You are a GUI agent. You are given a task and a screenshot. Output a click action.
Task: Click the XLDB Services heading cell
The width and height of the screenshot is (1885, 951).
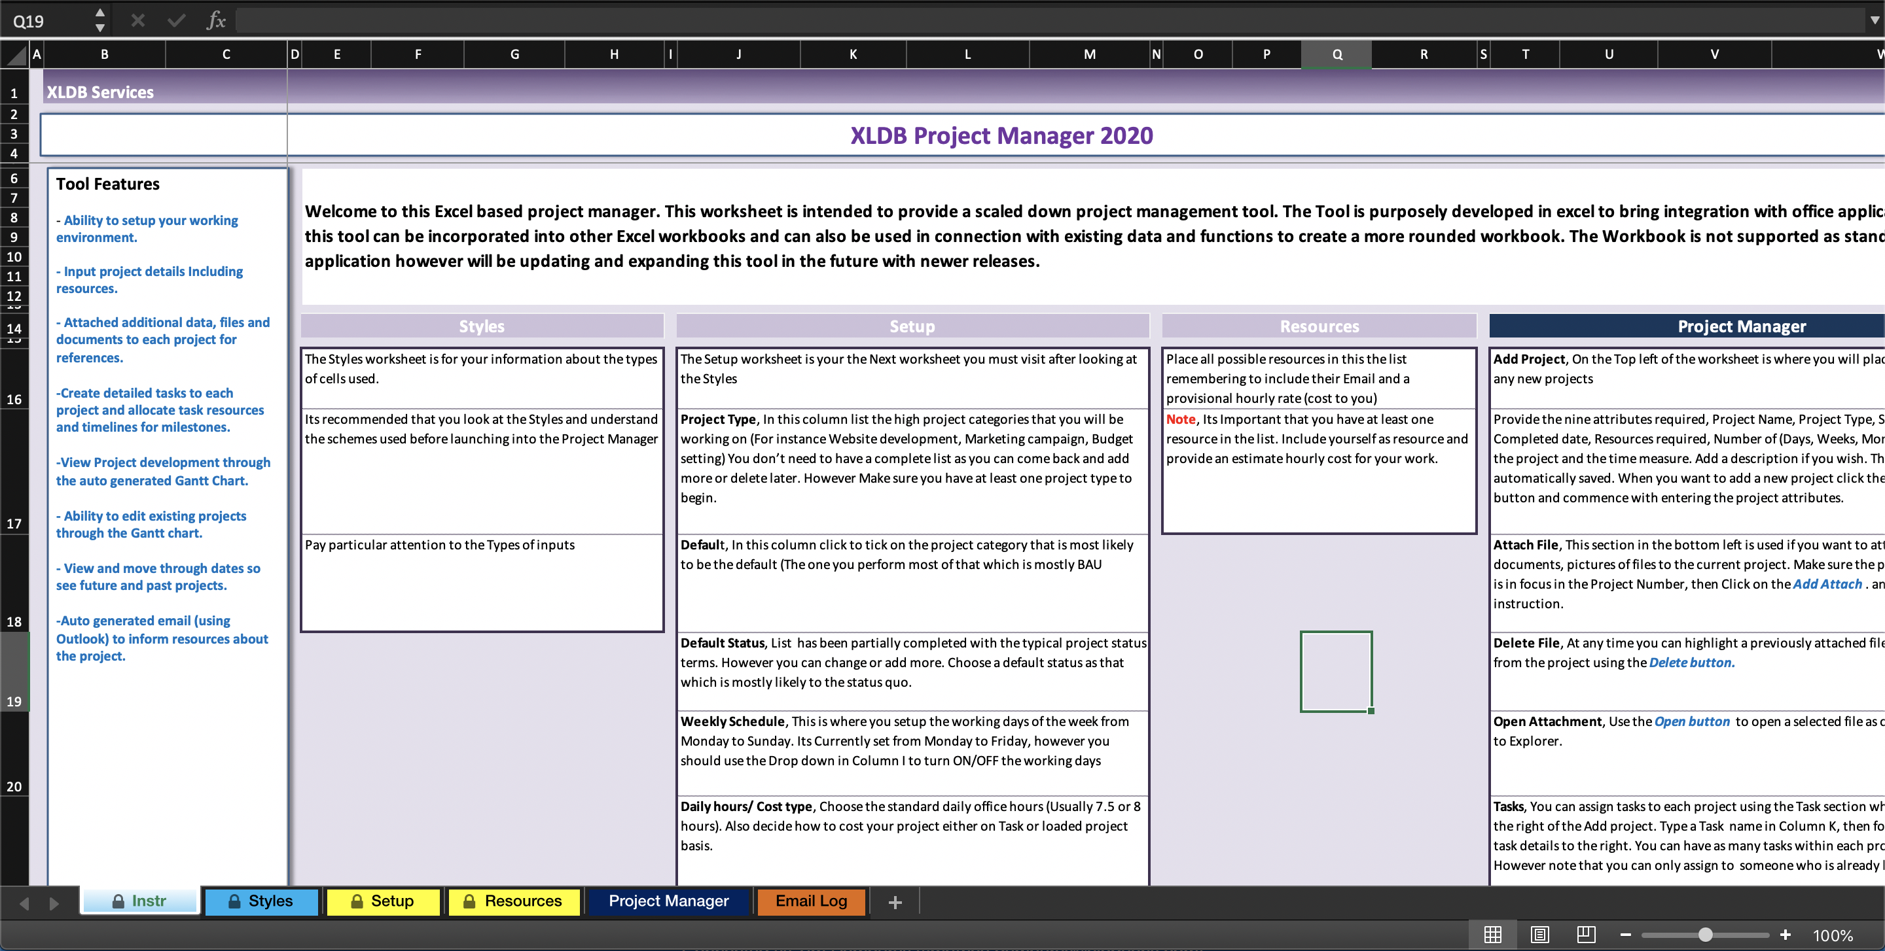click(x=100, y=92)
